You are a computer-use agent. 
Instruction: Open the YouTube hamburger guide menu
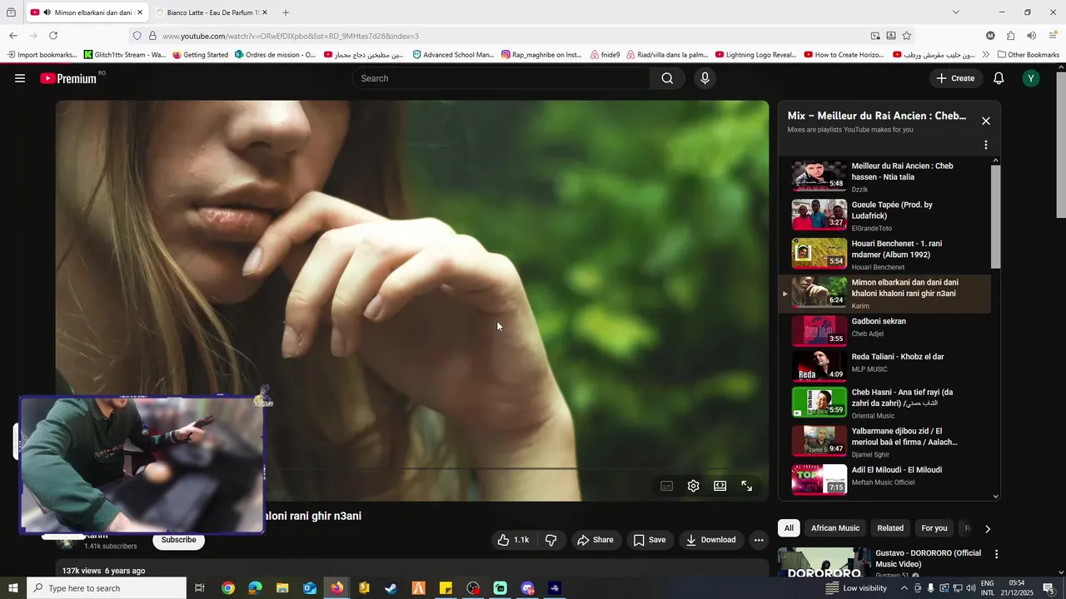20,78
